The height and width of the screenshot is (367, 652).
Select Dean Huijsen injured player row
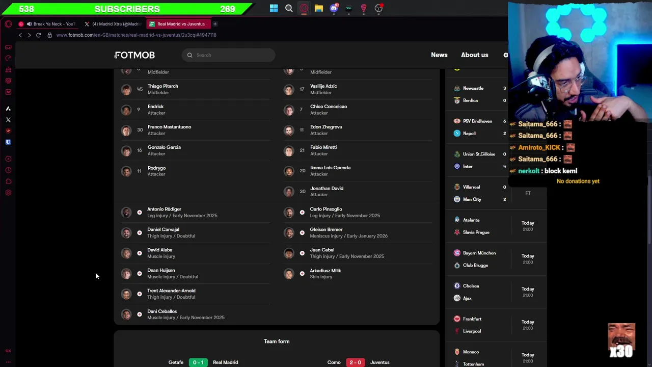195,273
